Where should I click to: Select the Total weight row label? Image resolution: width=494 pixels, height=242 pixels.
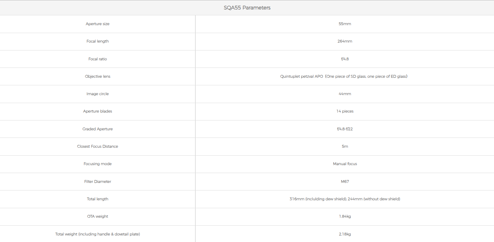(x=97, y=234)
